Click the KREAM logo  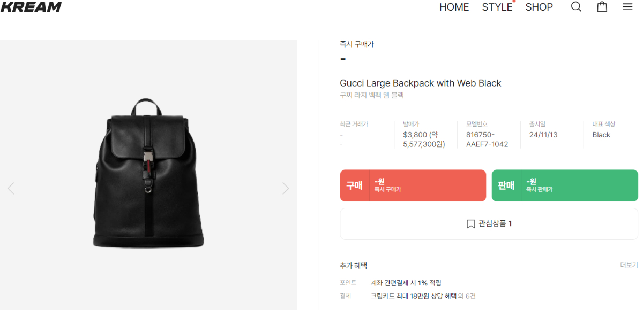(x=31, y=7)
